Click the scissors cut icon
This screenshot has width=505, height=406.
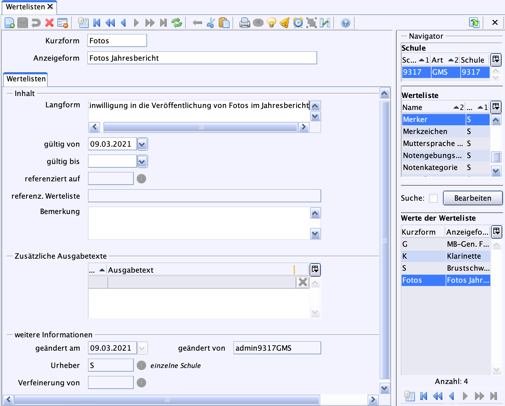[x=210, y=23]
